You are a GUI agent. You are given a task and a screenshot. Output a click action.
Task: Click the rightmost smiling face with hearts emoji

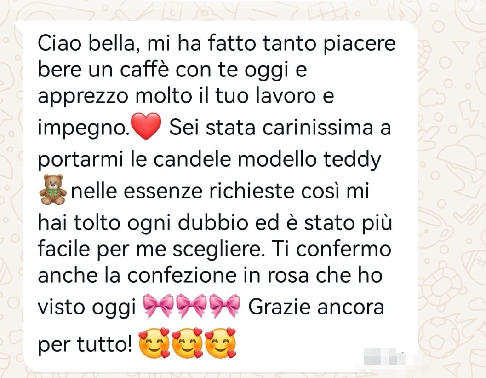[220, 343]
